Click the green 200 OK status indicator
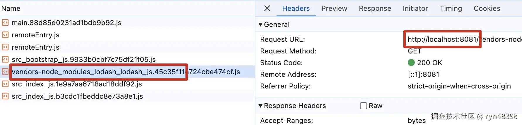 click(x=411, y=63)
